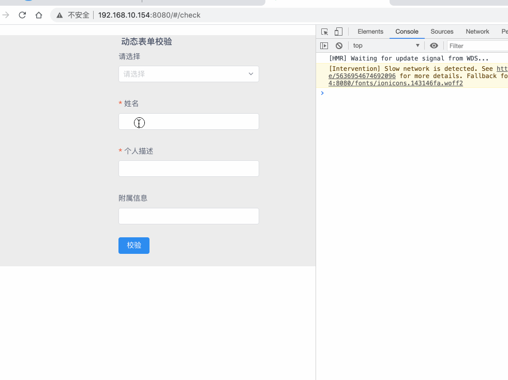Clear the console with the ban icon
This screenshot has height=380, width=508.
click(x=339, y=45)
